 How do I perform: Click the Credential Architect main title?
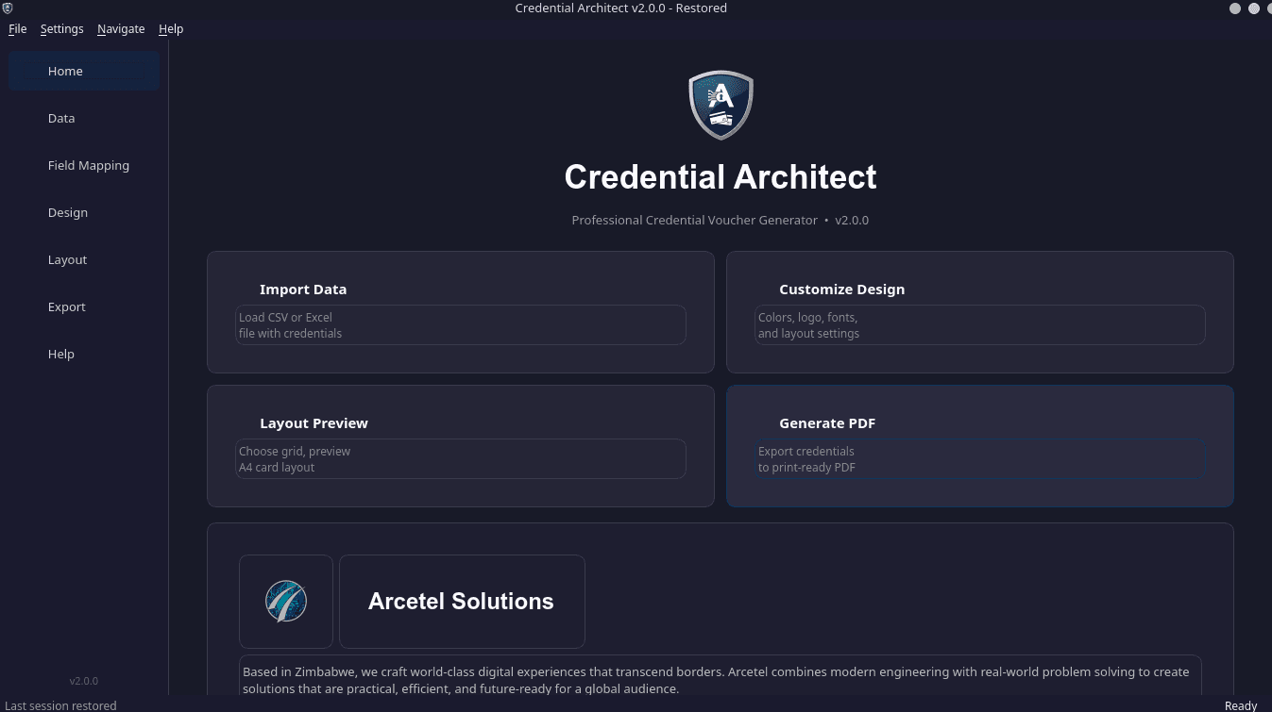[x=721, y=176]
